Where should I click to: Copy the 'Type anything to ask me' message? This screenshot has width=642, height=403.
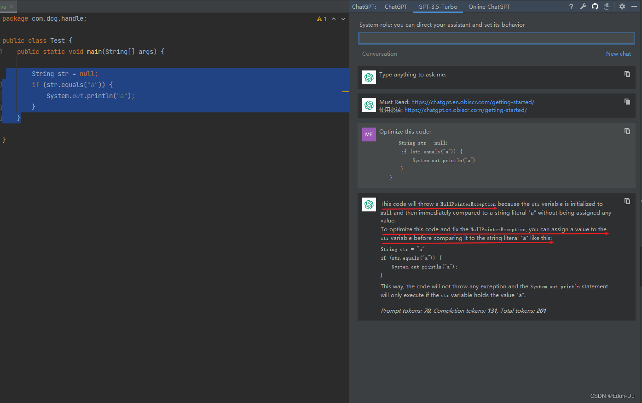(627, 74)
